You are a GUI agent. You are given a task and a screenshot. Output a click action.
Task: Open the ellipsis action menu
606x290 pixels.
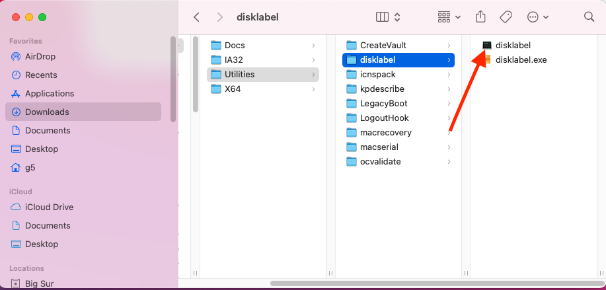click(537, 17)
